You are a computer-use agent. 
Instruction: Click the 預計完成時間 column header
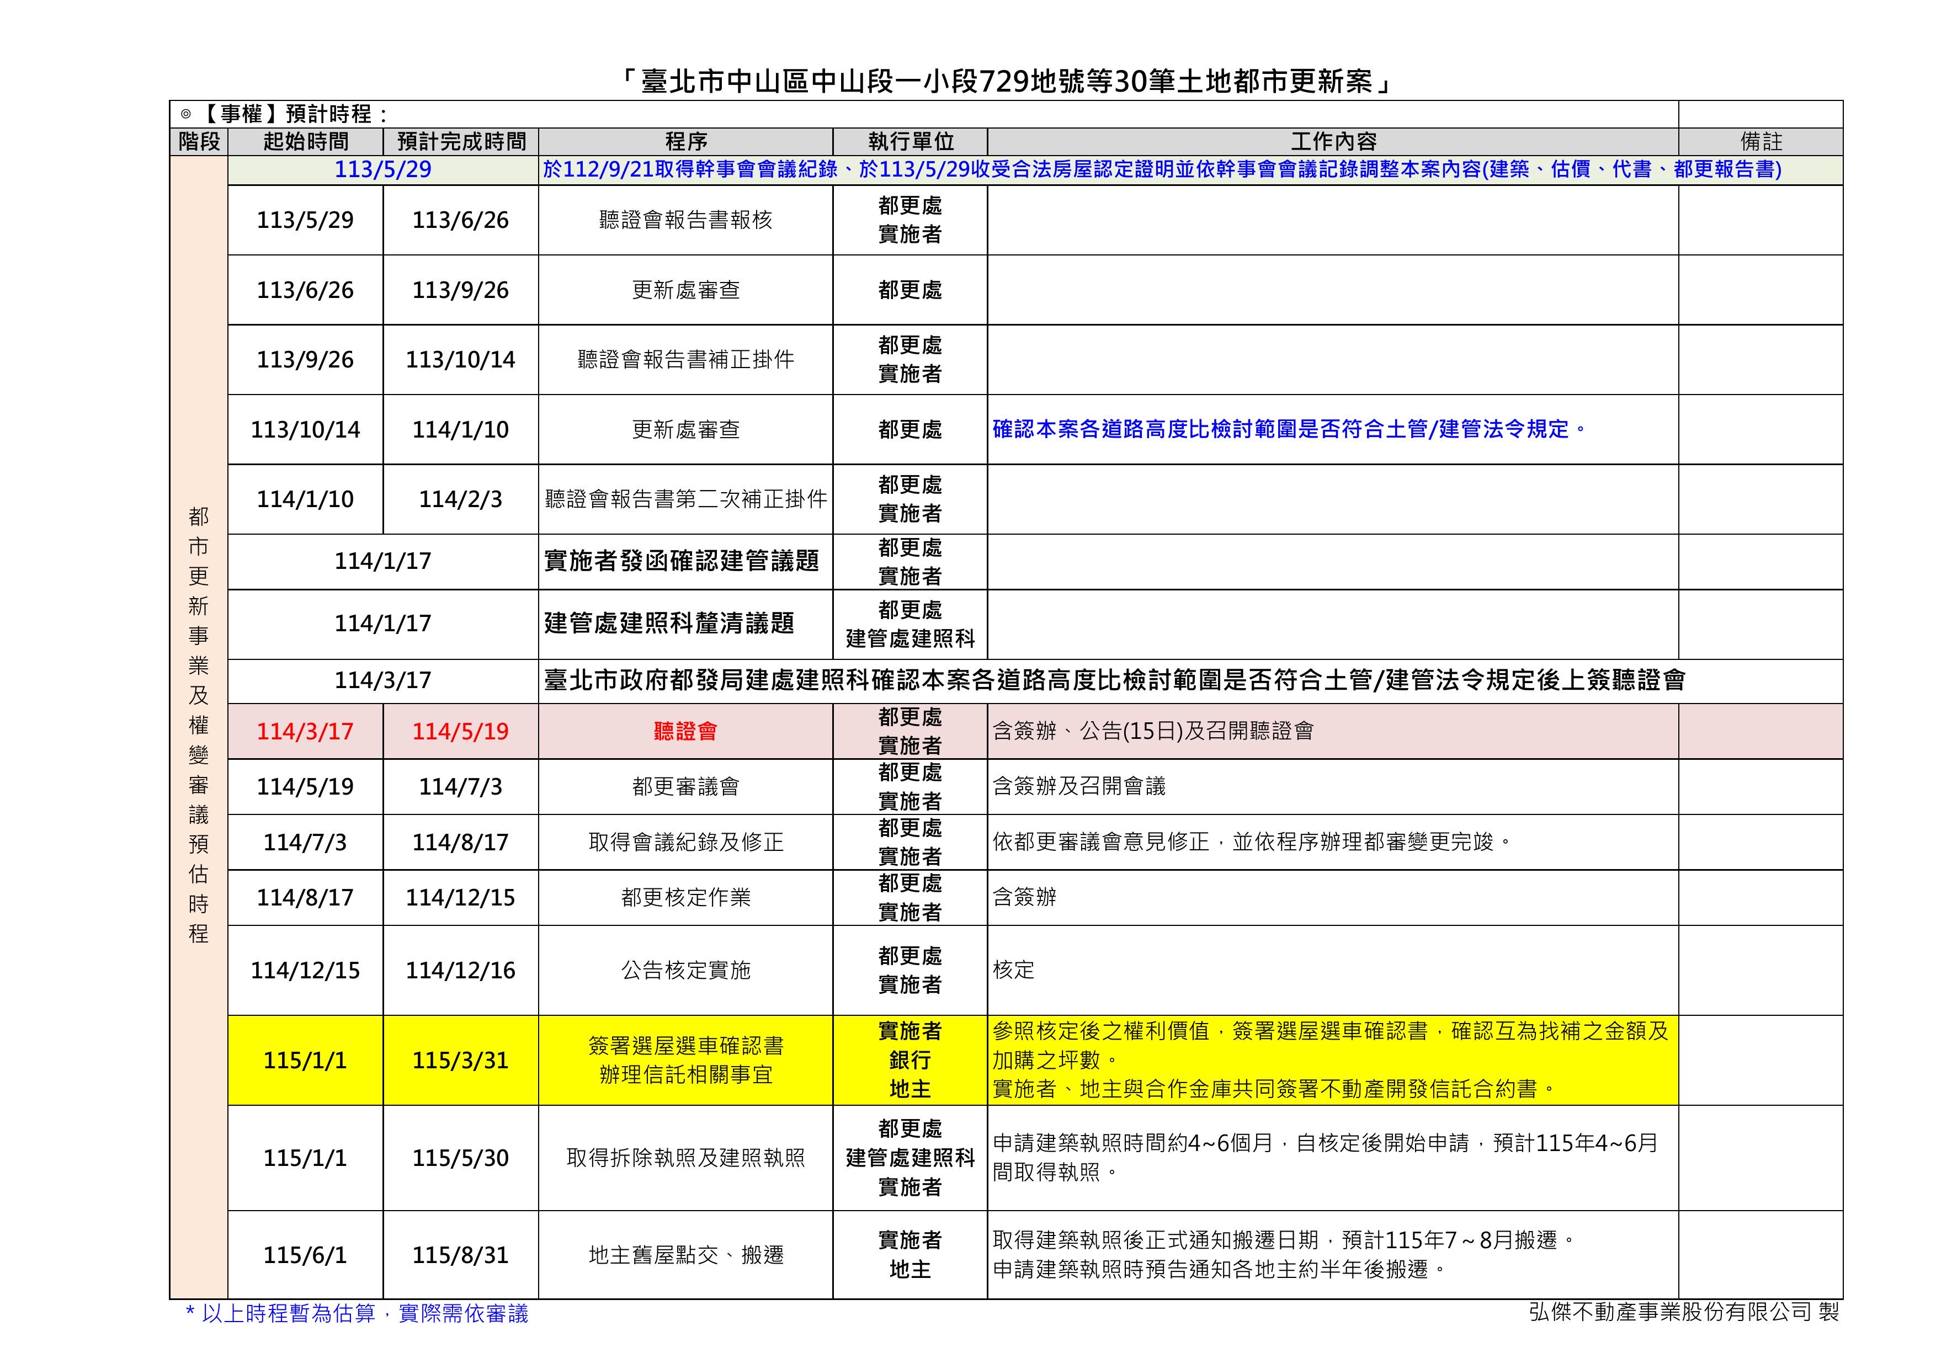[x=461, y=142]
